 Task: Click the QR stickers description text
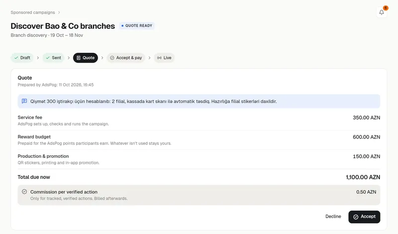[x=58, y=163]
